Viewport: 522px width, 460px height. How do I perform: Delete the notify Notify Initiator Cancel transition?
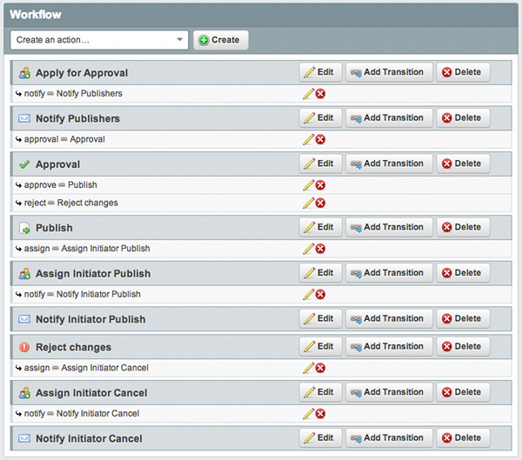(320, 414)
